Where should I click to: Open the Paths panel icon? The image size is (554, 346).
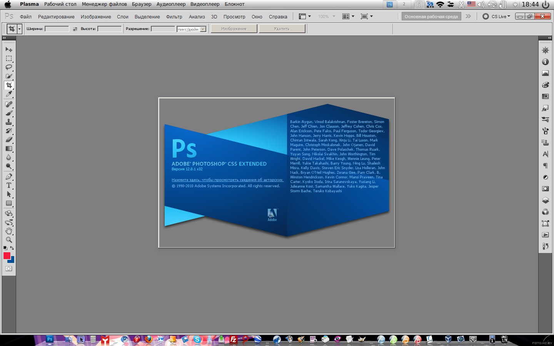tap(545, 223)
